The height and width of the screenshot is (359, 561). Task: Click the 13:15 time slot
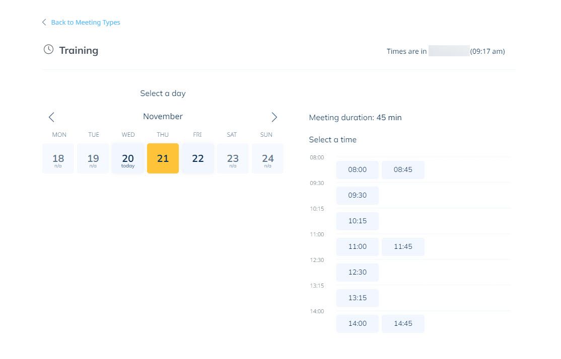pos(357,298)
